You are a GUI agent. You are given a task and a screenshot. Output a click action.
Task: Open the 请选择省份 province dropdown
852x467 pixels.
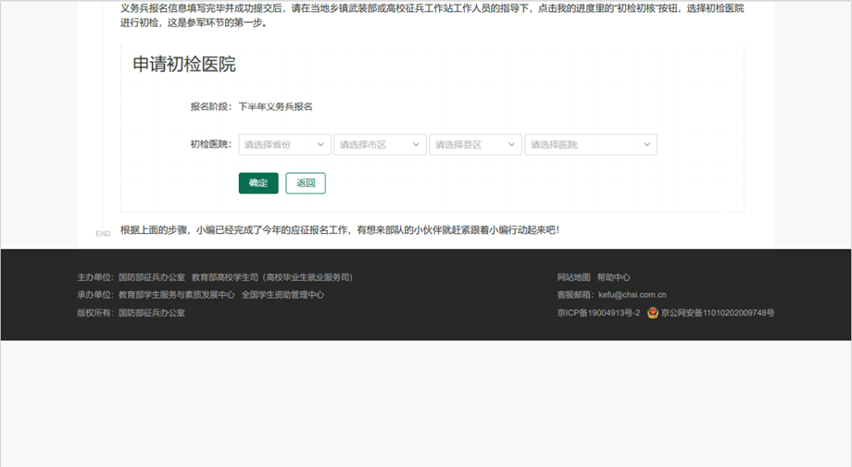pyautogui.click(x=284, y=145)
